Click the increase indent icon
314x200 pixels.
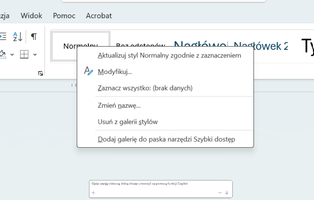(x=3, y=37)
